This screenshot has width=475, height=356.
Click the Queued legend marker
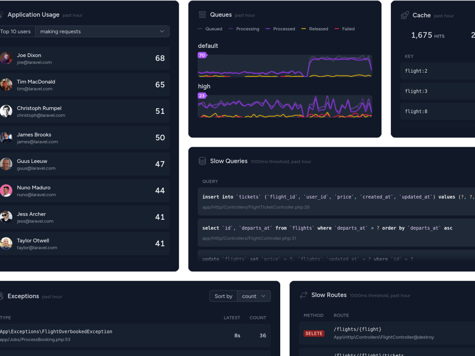[x=200, y=29]
